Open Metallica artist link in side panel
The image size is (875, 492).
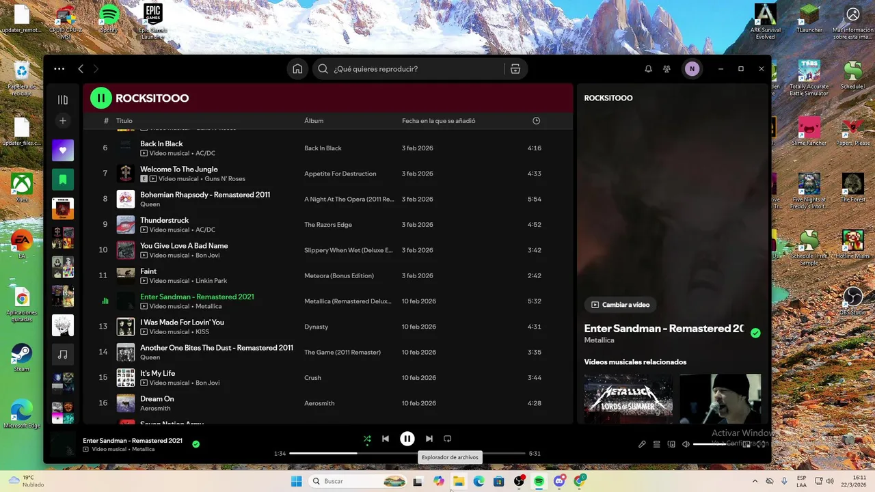point(600,340)
